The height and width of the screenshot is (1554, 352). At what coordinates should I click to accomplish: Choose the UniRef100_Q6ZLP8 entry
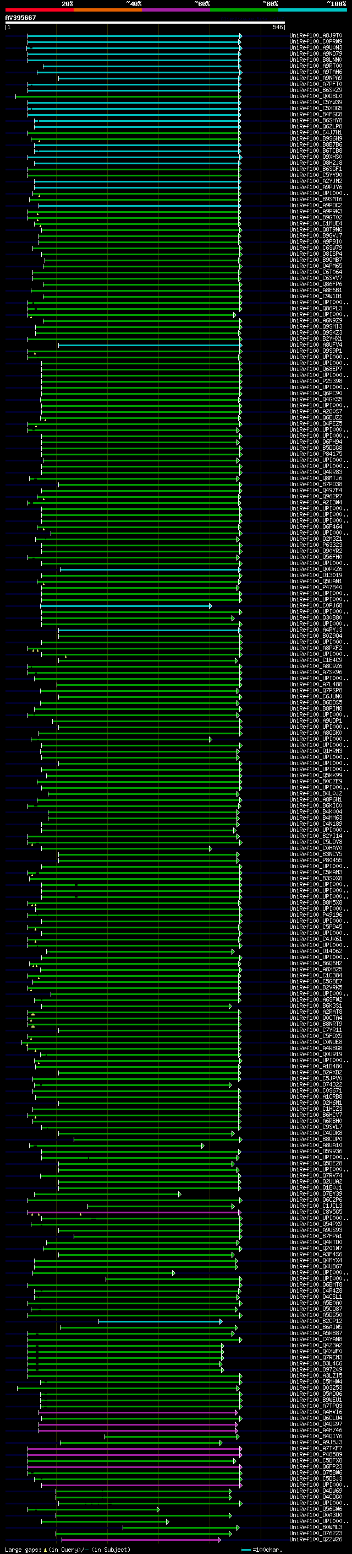[x=316, y=126]
